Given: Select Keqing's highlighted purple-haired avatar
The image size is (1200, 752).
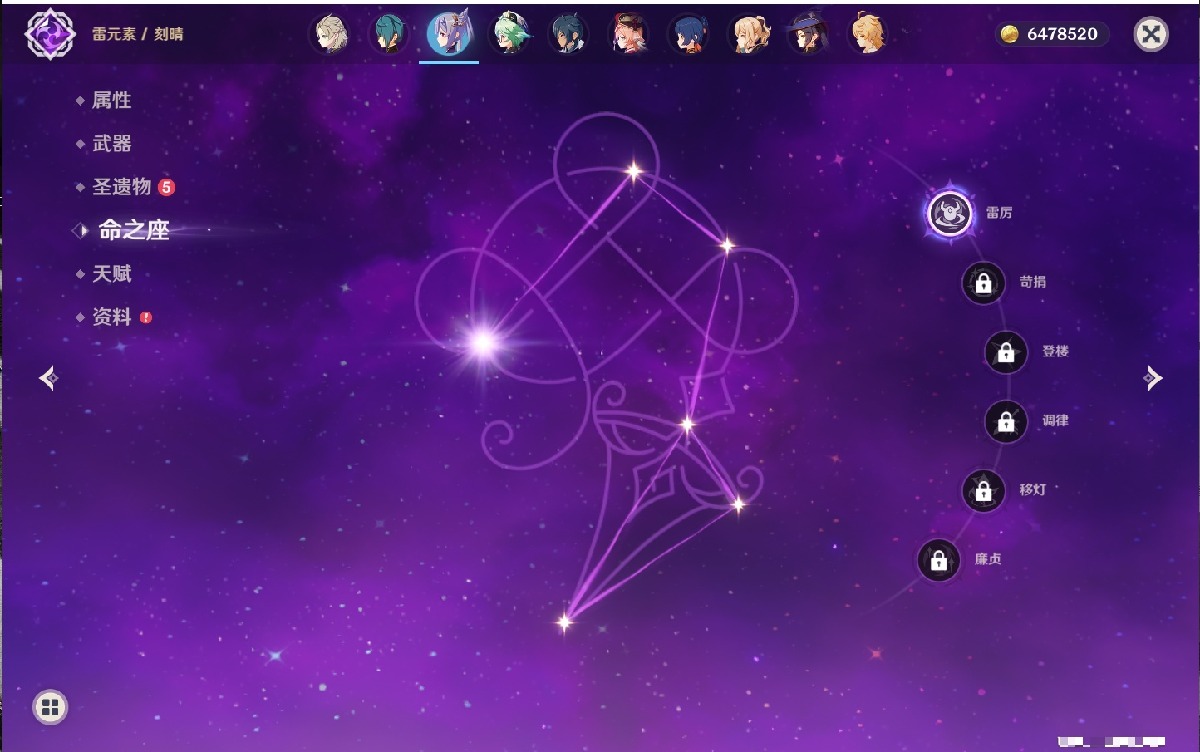Looking at the screenshot, I should click(x=449, y=33).
